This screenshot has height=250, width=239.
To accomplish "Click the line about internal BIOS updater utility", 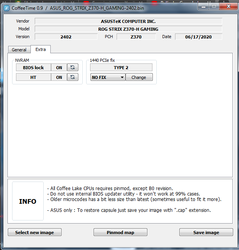I will tap(124, 194).
